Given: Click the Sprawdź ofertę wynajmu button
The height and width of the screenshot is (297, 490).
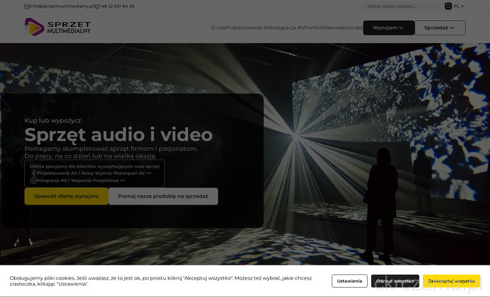Looking at the screenshot, I should point(66,196).
